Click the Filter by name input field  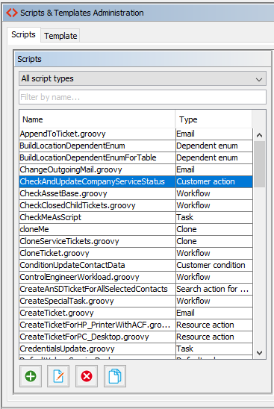click(143, 97)
